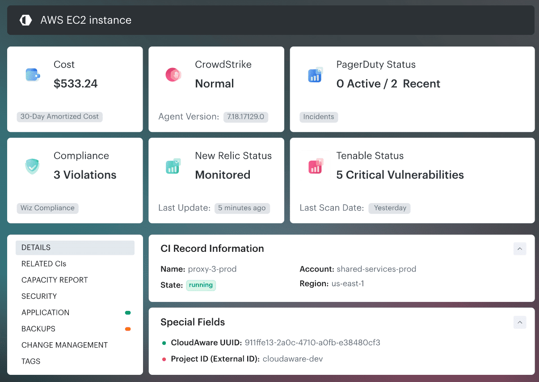The height and width of the screenshot is (382, 539).
Task: Click the Last Scan Date label
Action: coord(332,208)
